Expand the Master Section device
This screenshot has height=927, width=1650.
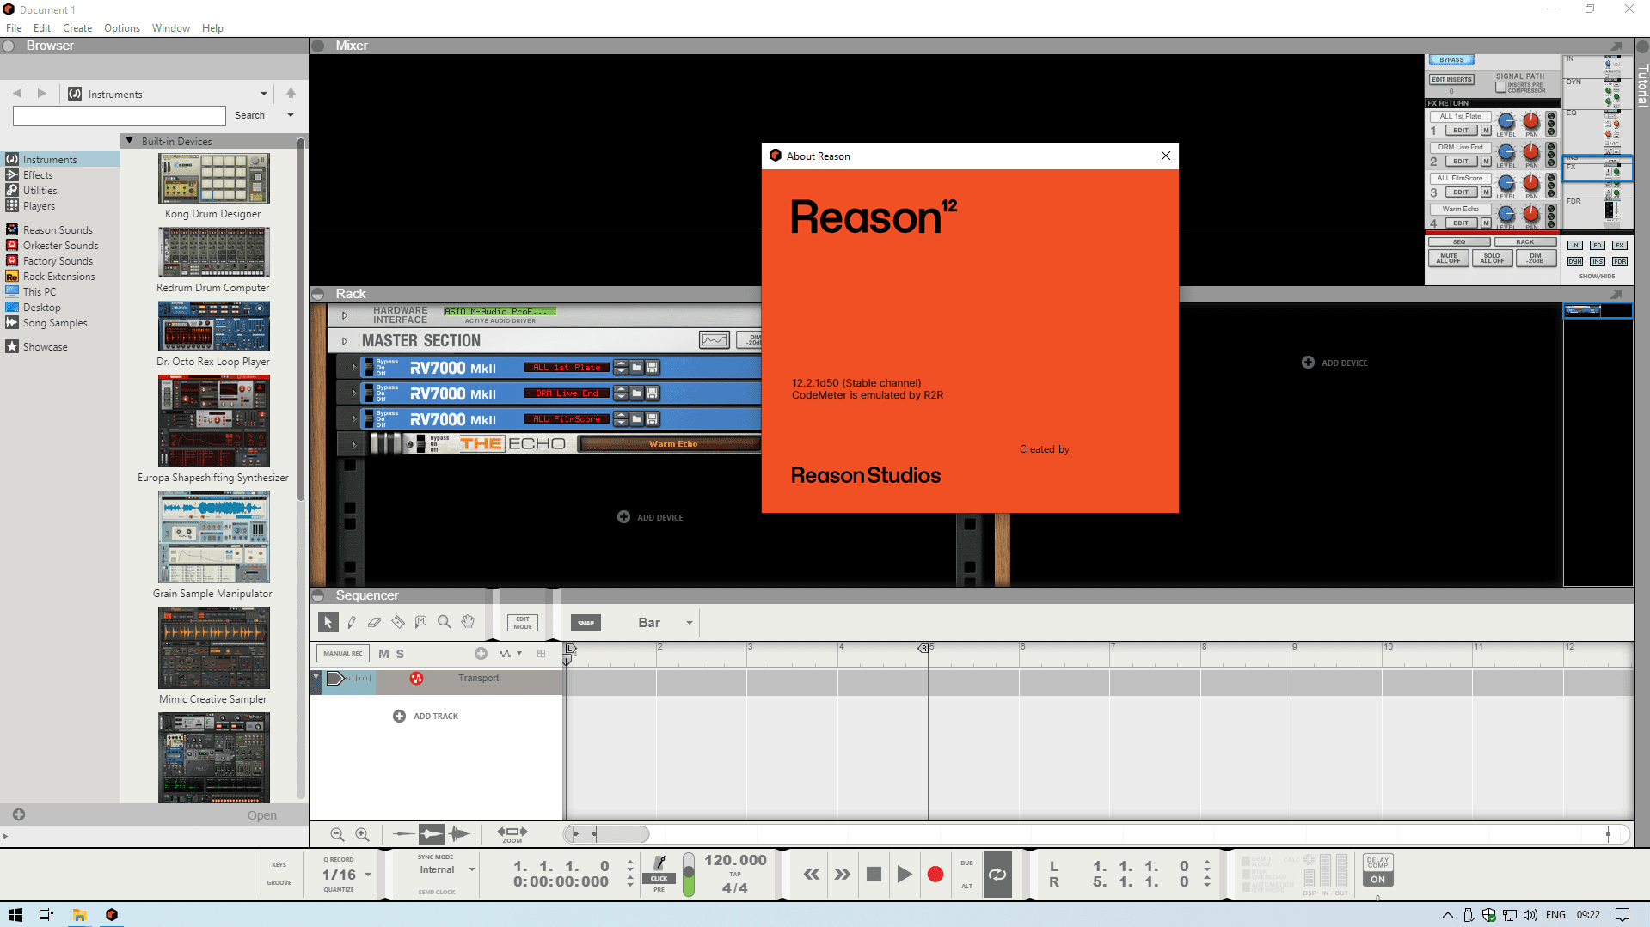pos(345,341)
